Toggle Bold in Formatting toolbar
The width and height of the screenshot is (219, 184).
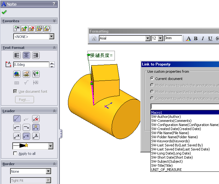click(196, 39)
